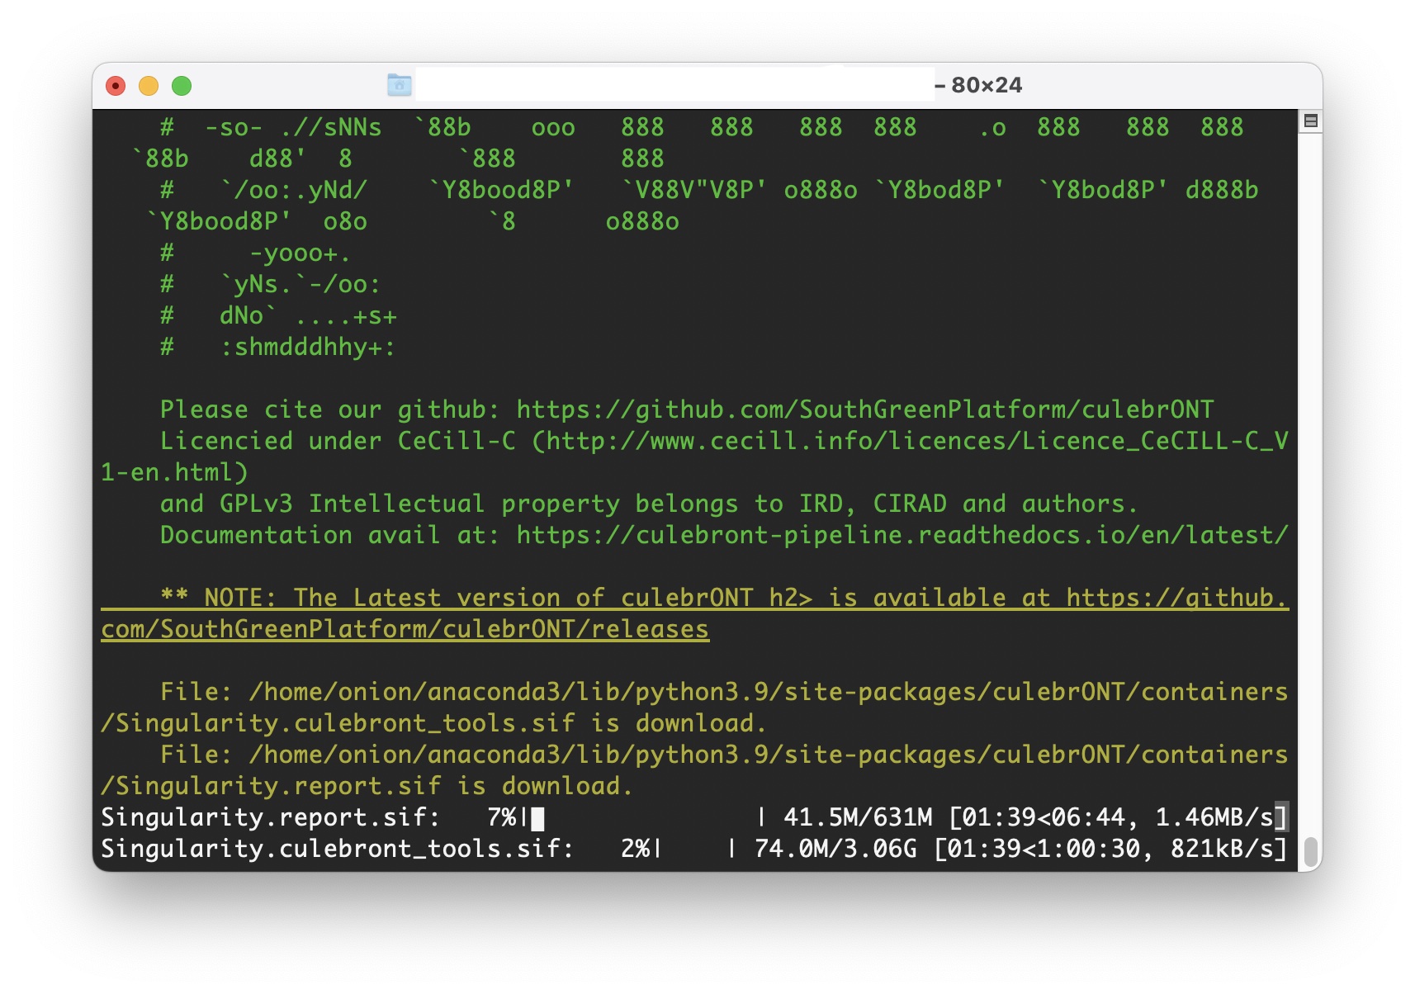Click the ASCII art line '-yooo+.'
The image size is (1415, 994).
(x=301, y=253)
